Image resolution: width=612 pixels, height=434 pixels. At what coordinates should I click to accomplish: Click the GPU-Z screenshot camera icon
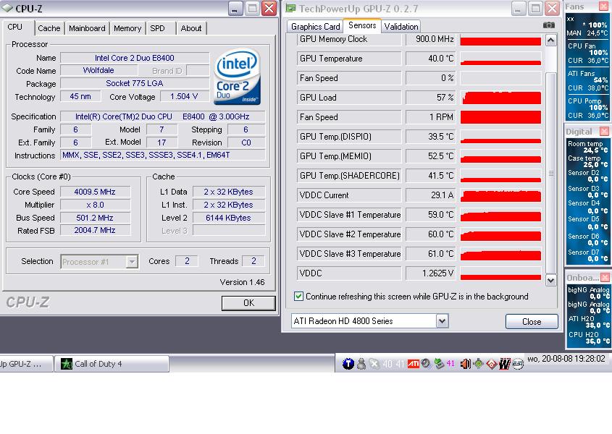pyautogui.click(x=549, y=25)
